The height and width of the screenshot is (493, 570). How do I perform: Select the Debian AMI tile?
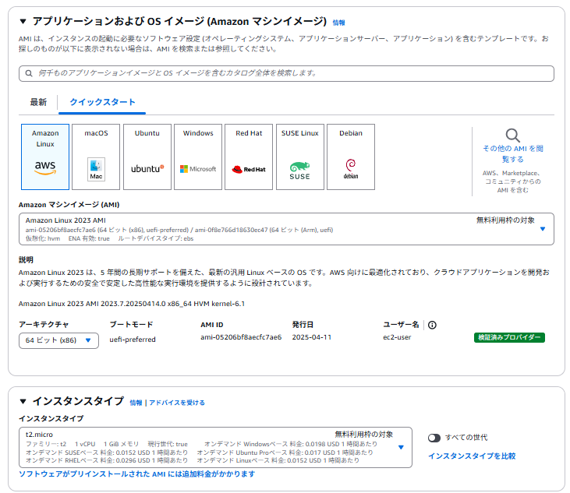click(351, 157)
